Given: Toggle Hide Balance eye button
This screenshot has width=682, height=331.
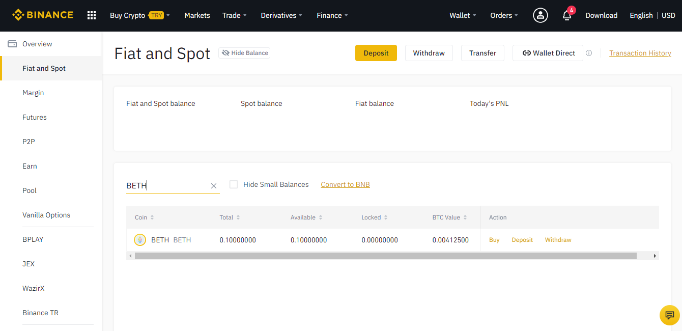Looking at the screenshot, I should pos(244,53).
